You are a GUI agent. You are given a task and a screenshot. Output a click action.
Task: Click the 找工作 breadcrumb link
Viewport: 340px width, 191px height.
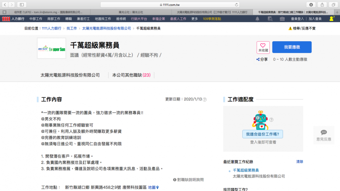[x=71, y=28]
